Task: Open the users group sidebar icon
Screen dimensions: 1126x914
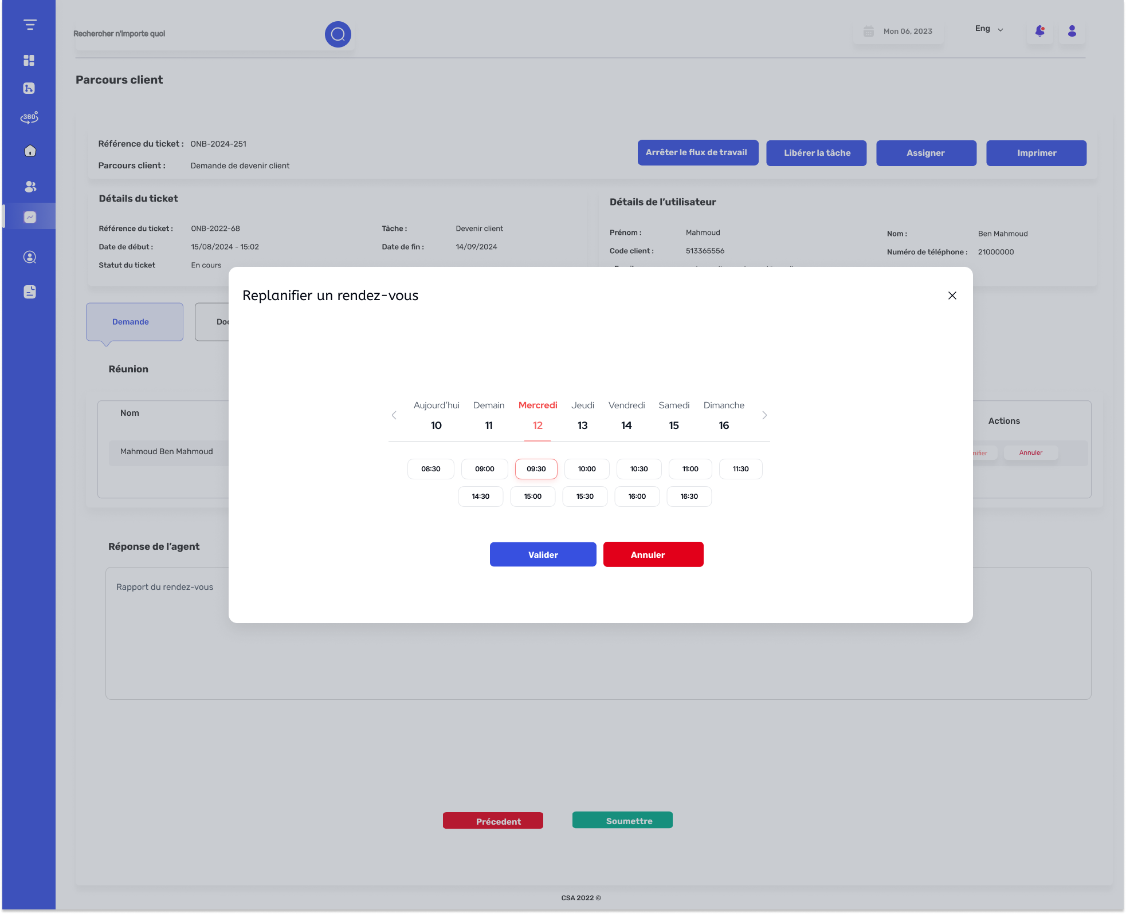Action: click(30, 186)
